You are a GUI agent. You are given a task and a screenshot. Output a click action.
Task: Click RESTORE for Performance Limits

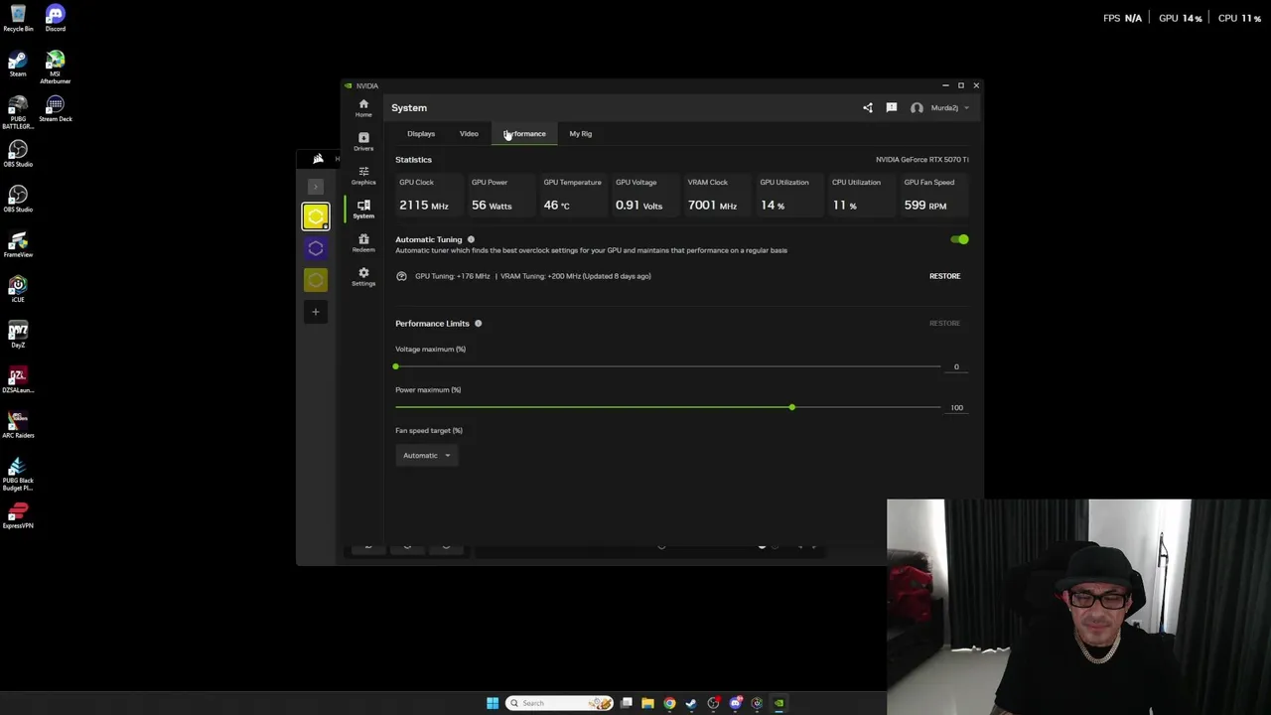(944, 323)
